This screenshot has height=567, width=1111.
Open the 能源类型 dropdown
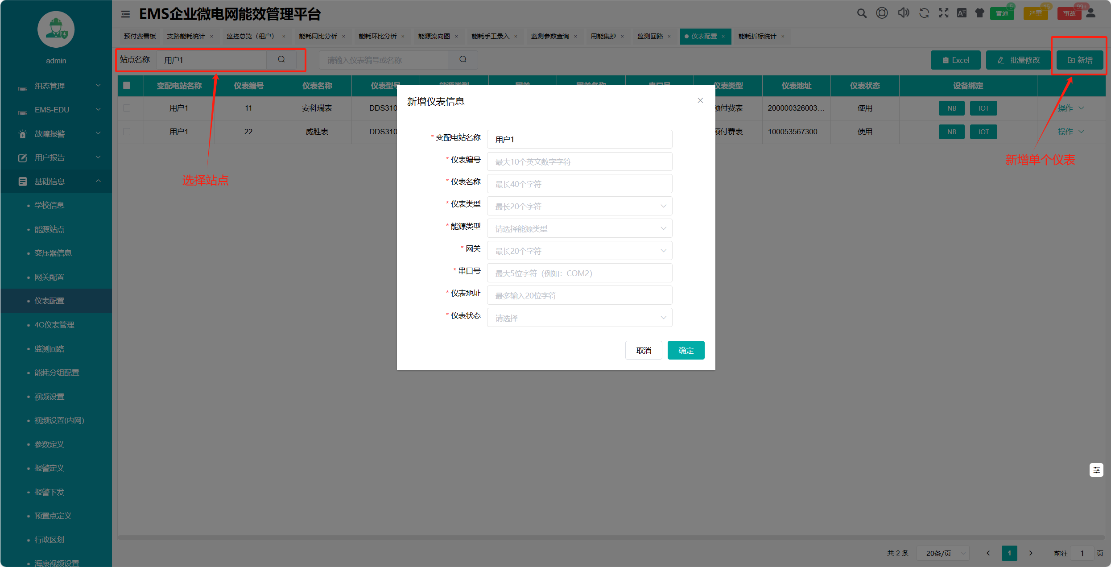(579, 228)
